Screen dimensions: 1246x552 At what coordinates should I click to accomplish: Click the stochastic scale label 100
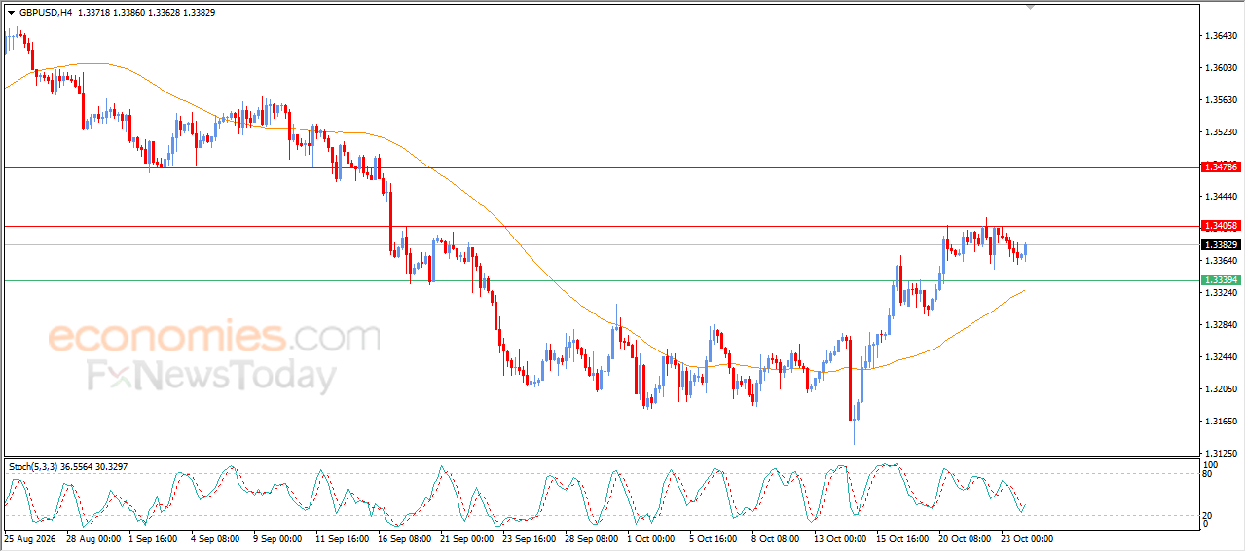tap(1210, 465)
